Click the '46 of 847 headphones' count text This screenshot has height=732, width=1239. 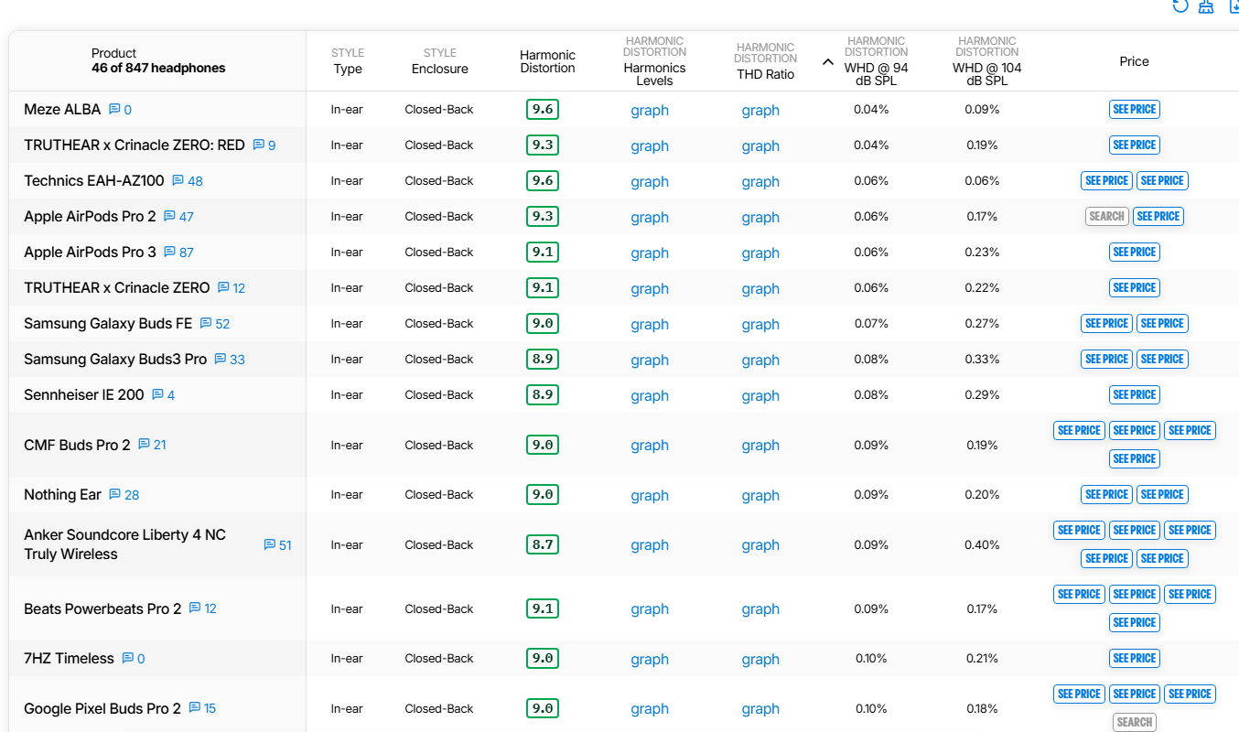click(158, 68)
